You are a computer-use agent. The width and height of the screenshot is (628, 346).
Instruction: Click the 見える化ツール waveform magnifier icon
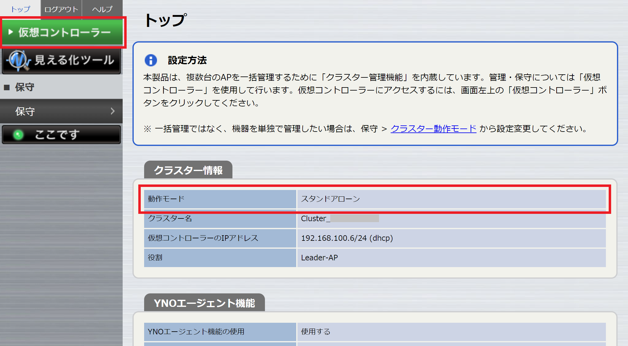pyautogui.click(x=19, y=60)
